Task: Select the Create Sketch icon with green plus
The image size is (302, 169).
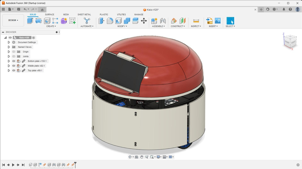Action: (72, 21)
